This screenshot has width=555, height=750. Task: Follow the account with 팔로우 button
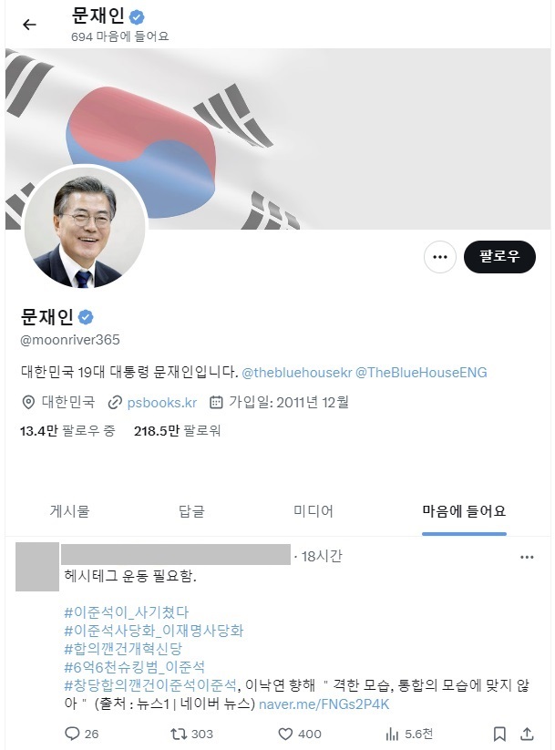pyautogui.click(x=499, y=257)
